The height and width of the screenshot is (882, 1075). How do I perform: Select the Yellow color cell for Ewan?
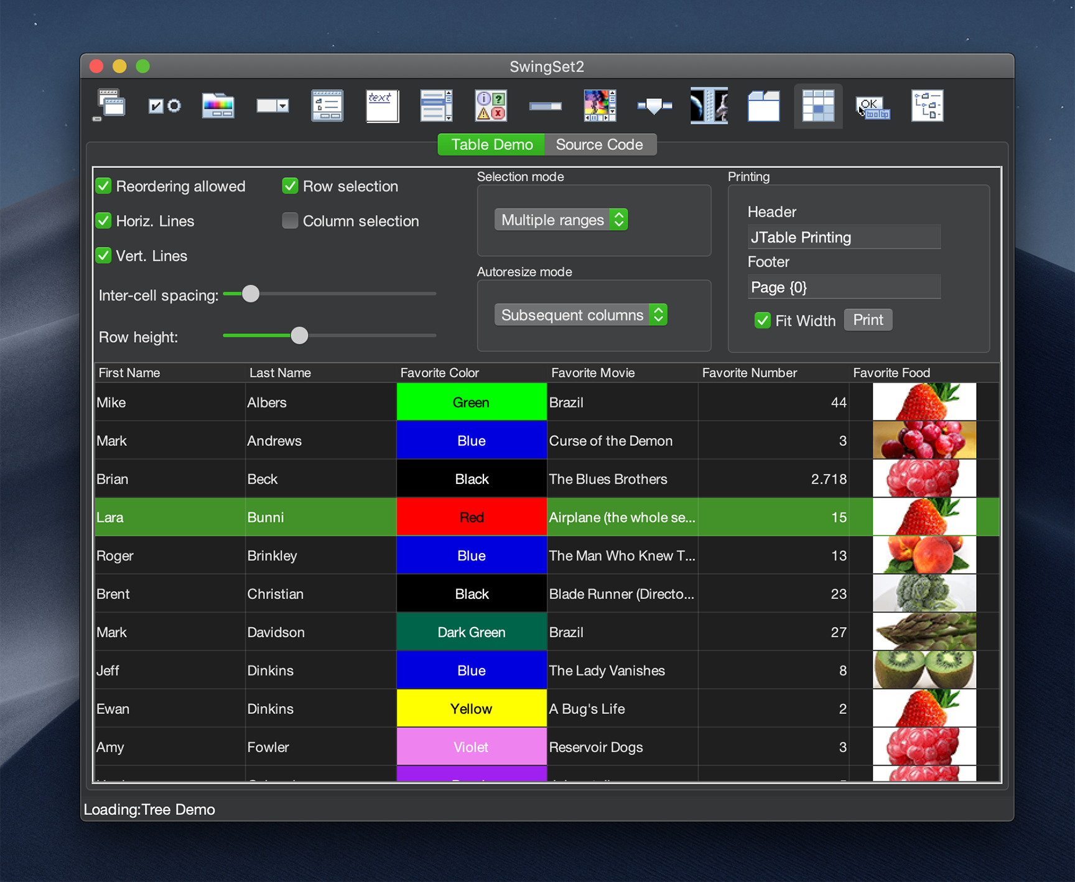pos(471,708)
